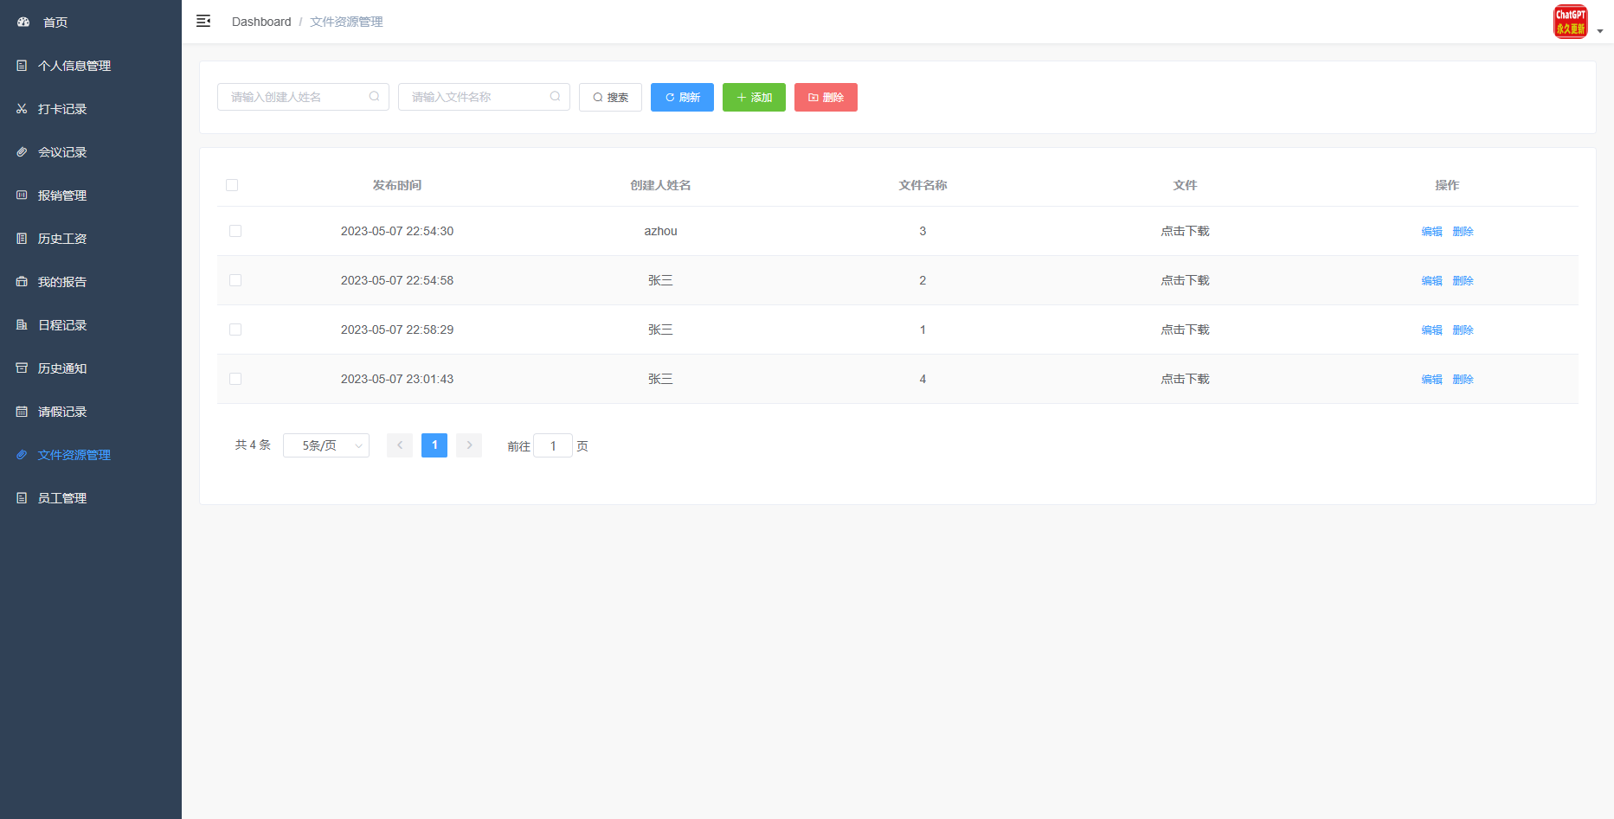The image size is (1614, 819).
Task: Focus the 请输入文件名称 search field
Action: coord(476,97)
